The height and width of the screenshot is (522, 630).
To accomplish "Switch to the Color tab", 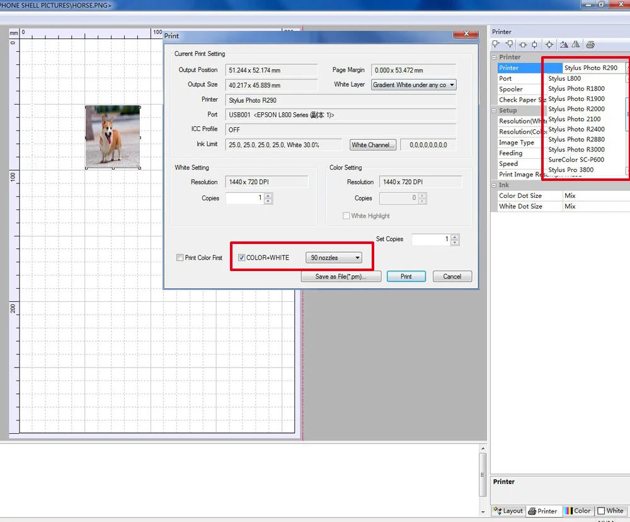I will pos(577,511).
